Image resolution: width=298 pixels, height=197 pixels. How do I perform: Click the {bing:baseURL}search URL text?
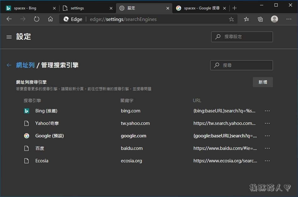coord(224,111)
